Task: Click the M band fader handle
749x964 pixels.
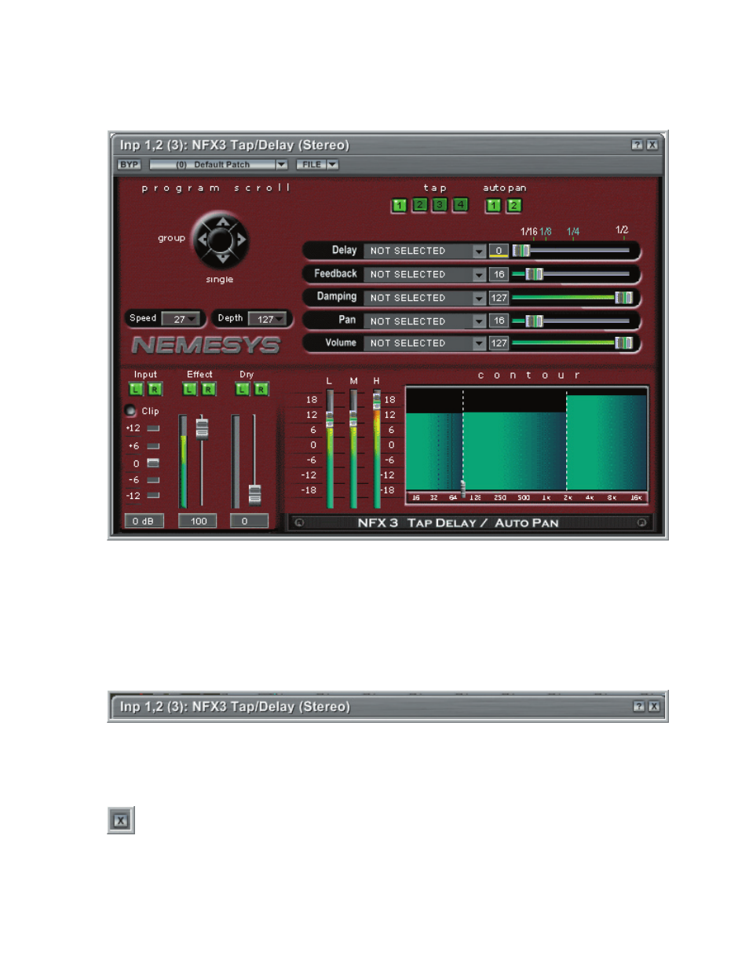Action: coord(353,420)
